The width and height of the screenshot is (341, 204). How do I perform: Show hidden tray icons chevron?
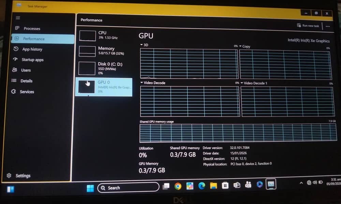click(x=301, y=183)
